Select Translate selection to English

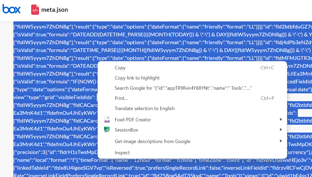145,109
